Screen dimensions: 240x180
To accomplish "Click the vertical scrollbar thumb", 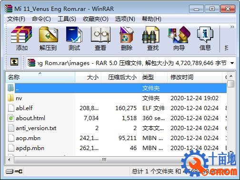I will click(x=231, y=84).
